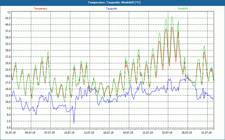Click the 0,0 y-axis value
This screenshot has width=225, height=140.
tap(8, 127)
